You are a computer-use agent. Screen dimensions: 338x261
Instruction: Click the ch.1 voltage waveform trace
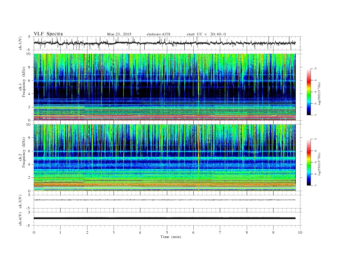tap(164, 43)
